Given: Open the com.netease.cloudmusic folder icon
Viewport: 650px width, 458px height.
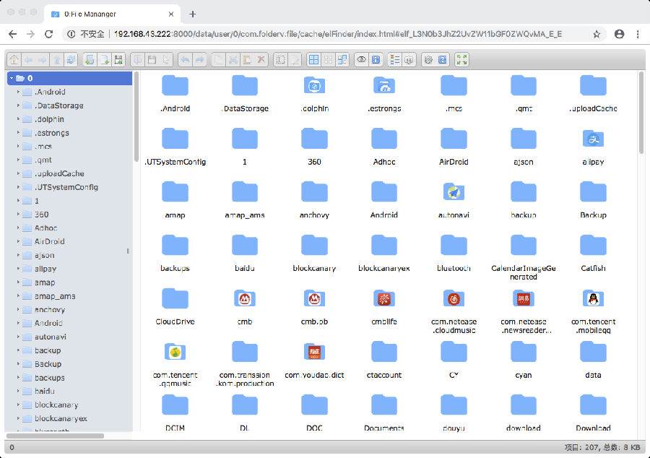Looking at the screenshot, I should [454, 298].
